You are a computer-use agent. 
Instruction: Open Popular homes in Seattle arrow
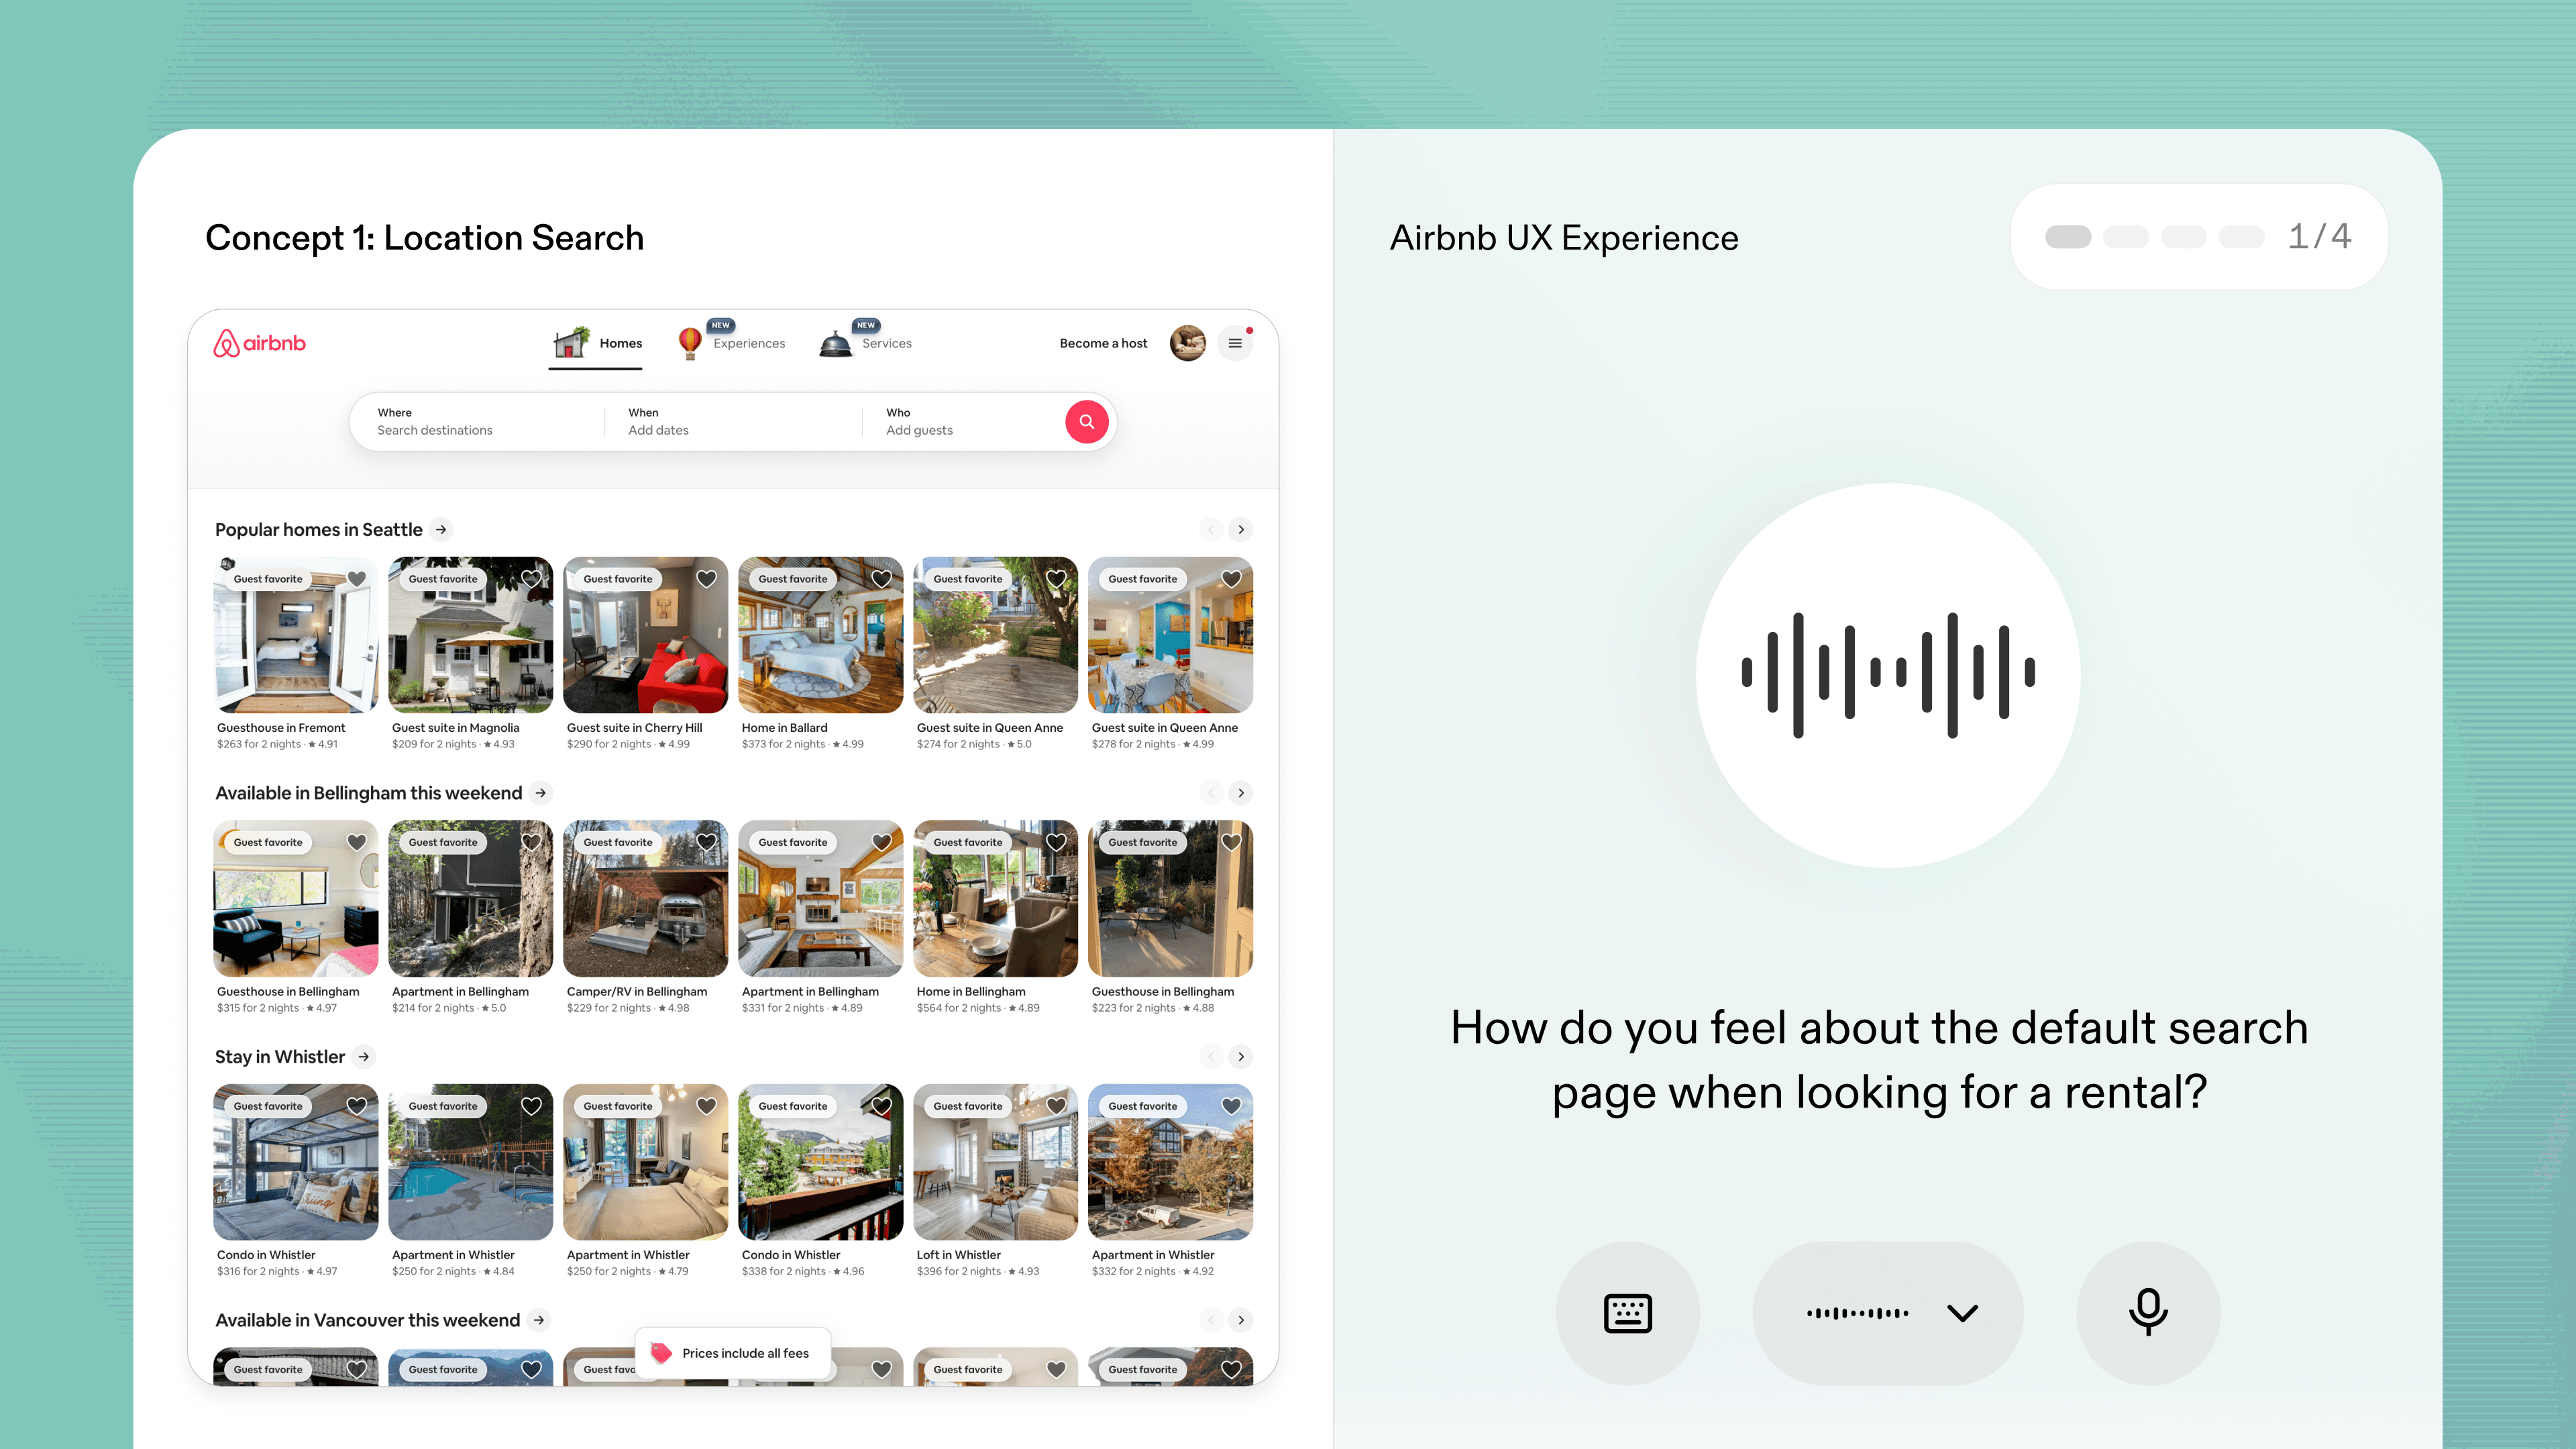(441, 529)
